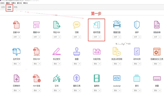
Task: Click 添加 button under 优化 PDF
Action: coord(35,64)
